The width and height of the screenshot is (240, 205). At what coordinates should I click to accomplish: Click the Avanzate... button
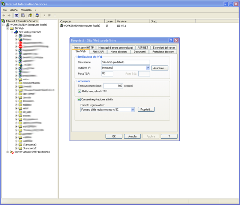click(159, 68)
